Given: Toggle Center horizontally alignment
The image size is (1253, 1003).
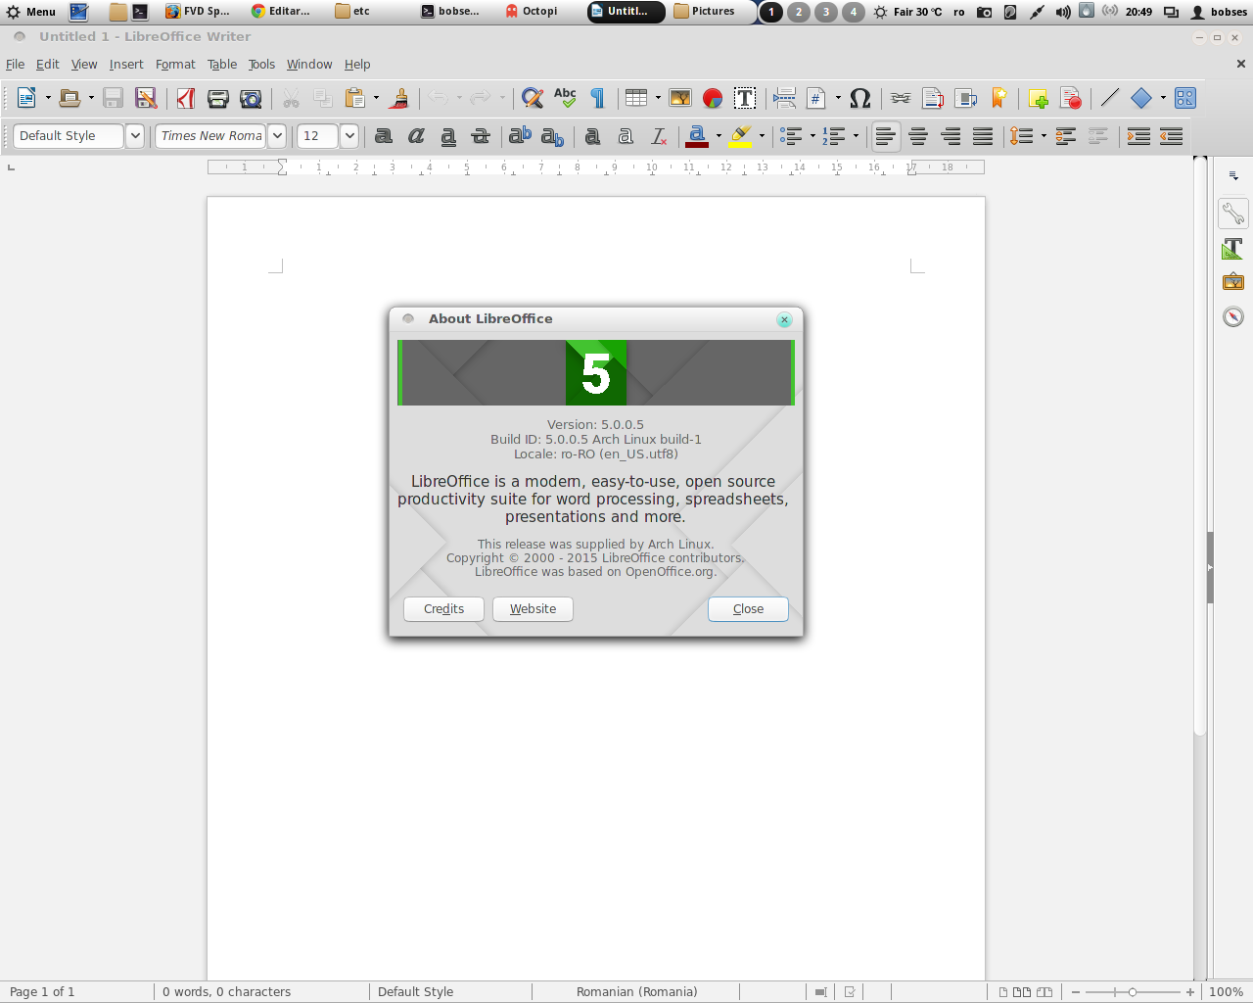Looking at the screenshot, I should [918, 136].
